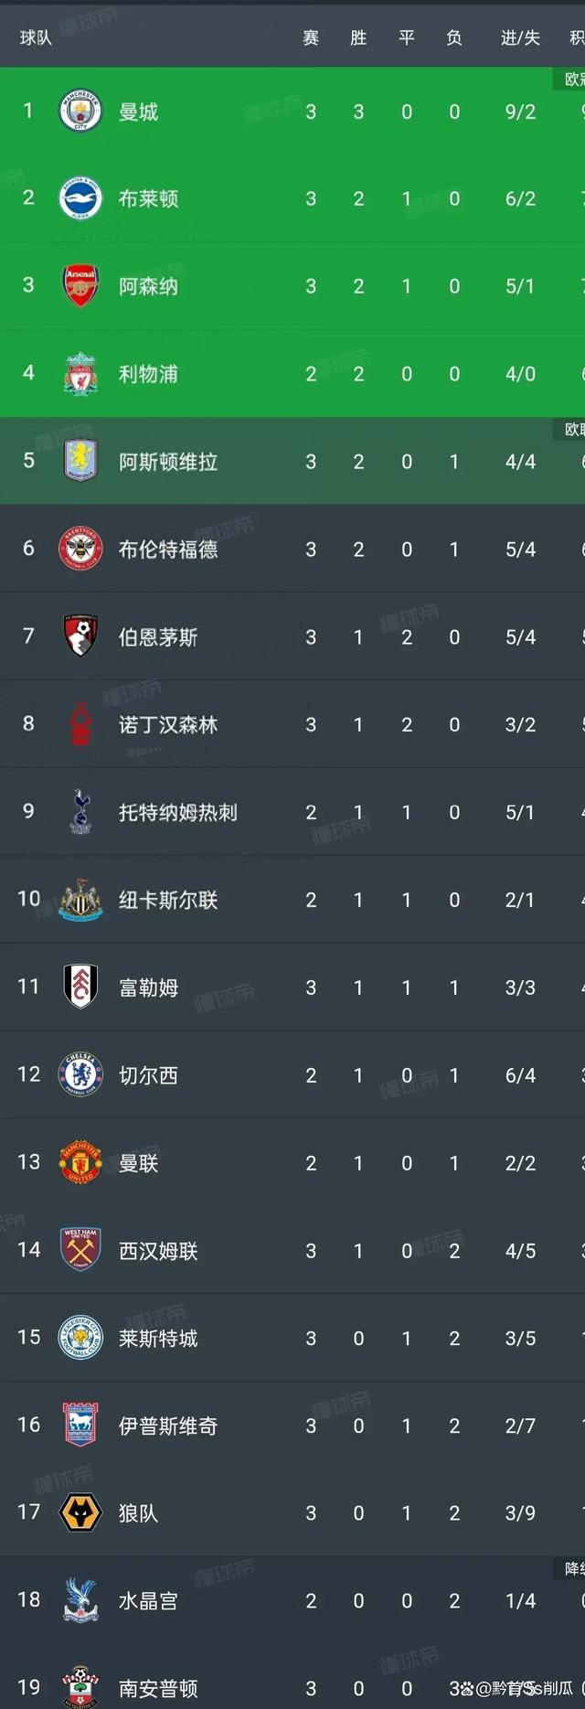Select the Arsenal crest icon
This screenshot has height=1709, width=585.
[80, 286]
